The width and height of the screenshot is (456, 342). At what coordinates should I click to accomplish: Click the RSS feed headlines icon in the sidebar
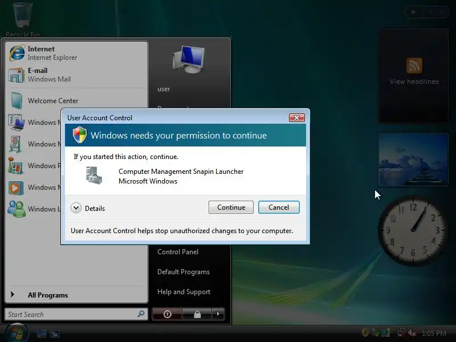[x=414, y=66]
